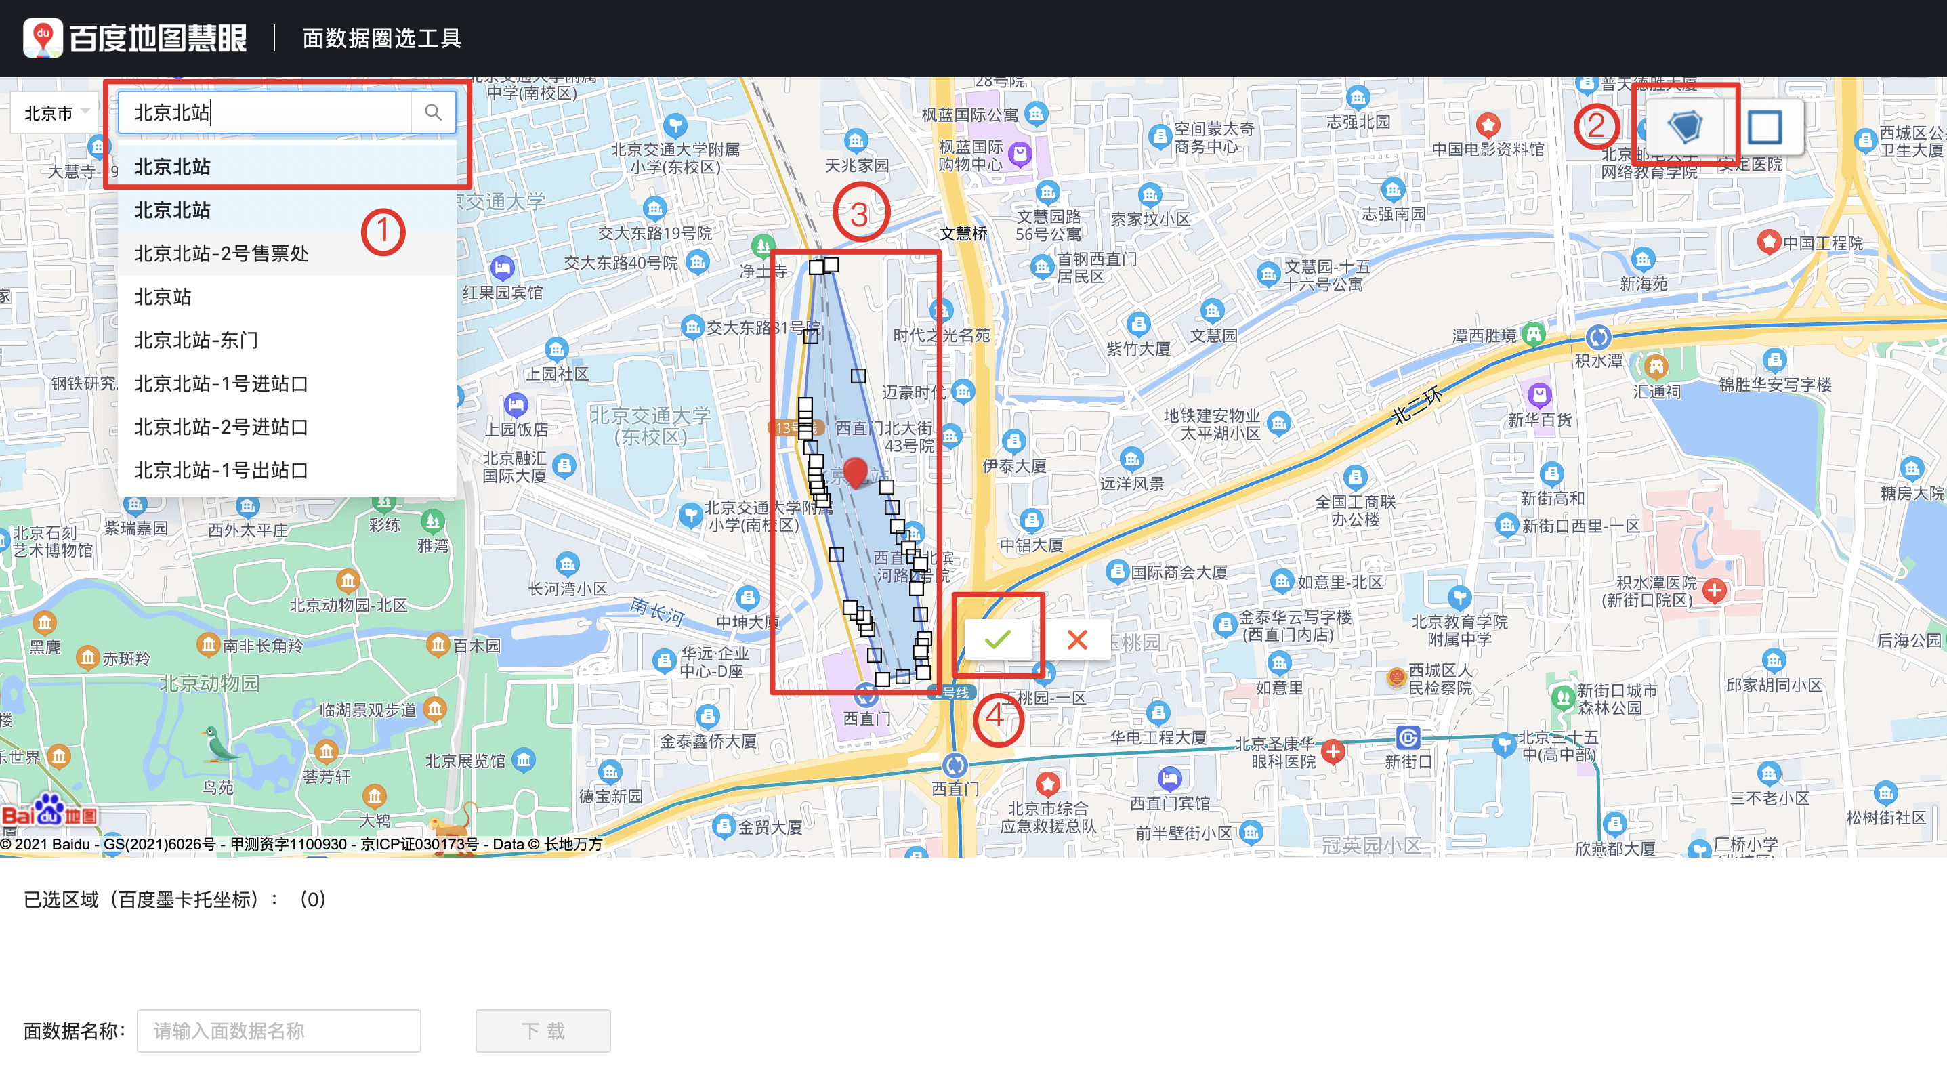Click the 中国电影资料馆 star marker

[1488, 125]
